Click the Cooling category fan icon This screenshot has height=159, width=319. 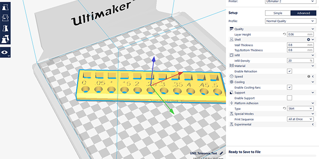(x=231, y=82)
